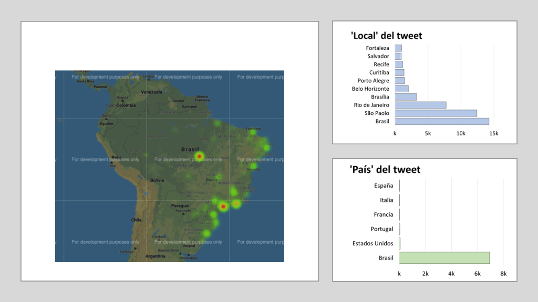Screen dimensions: 538x302
Task: Click the 'Local' del tweet chart title
Action: tap(386, 36)
